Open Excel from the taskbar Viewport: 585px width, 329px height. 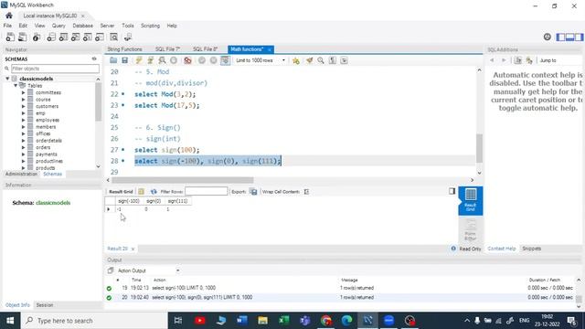coord(284,321)
